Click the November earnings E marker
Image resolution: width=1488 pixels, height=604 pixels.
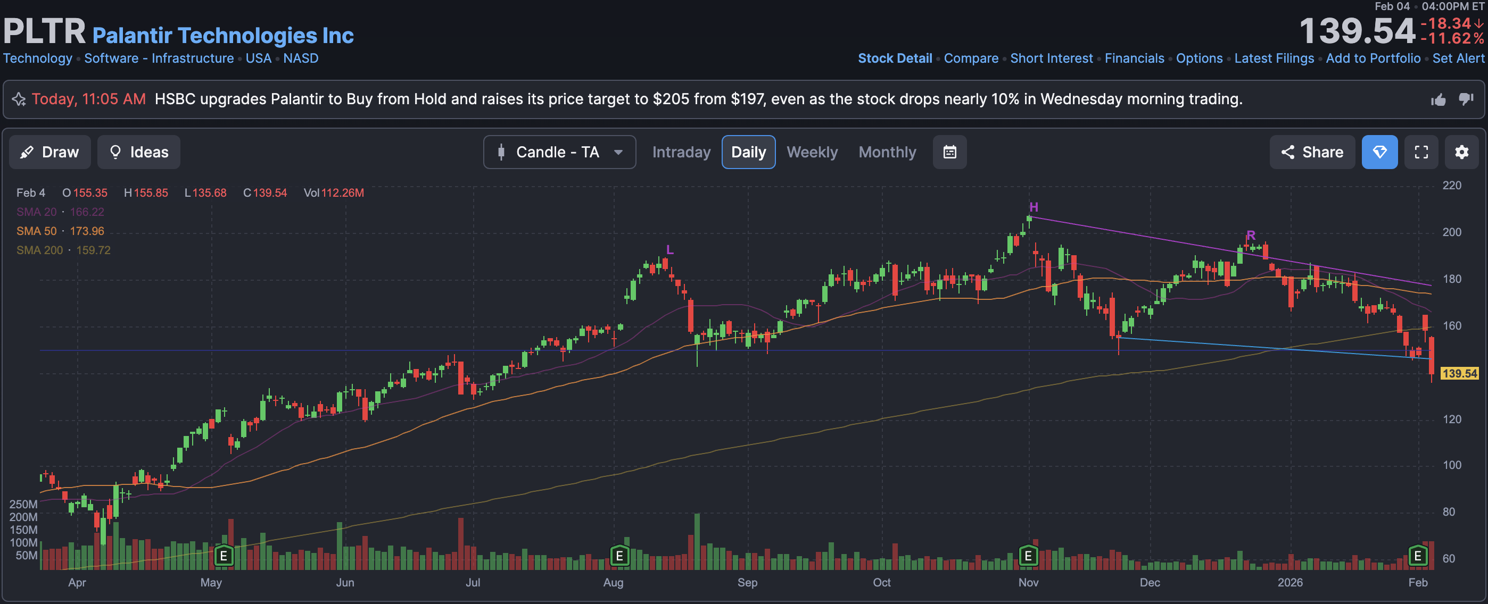click(x=1028, y=556)
